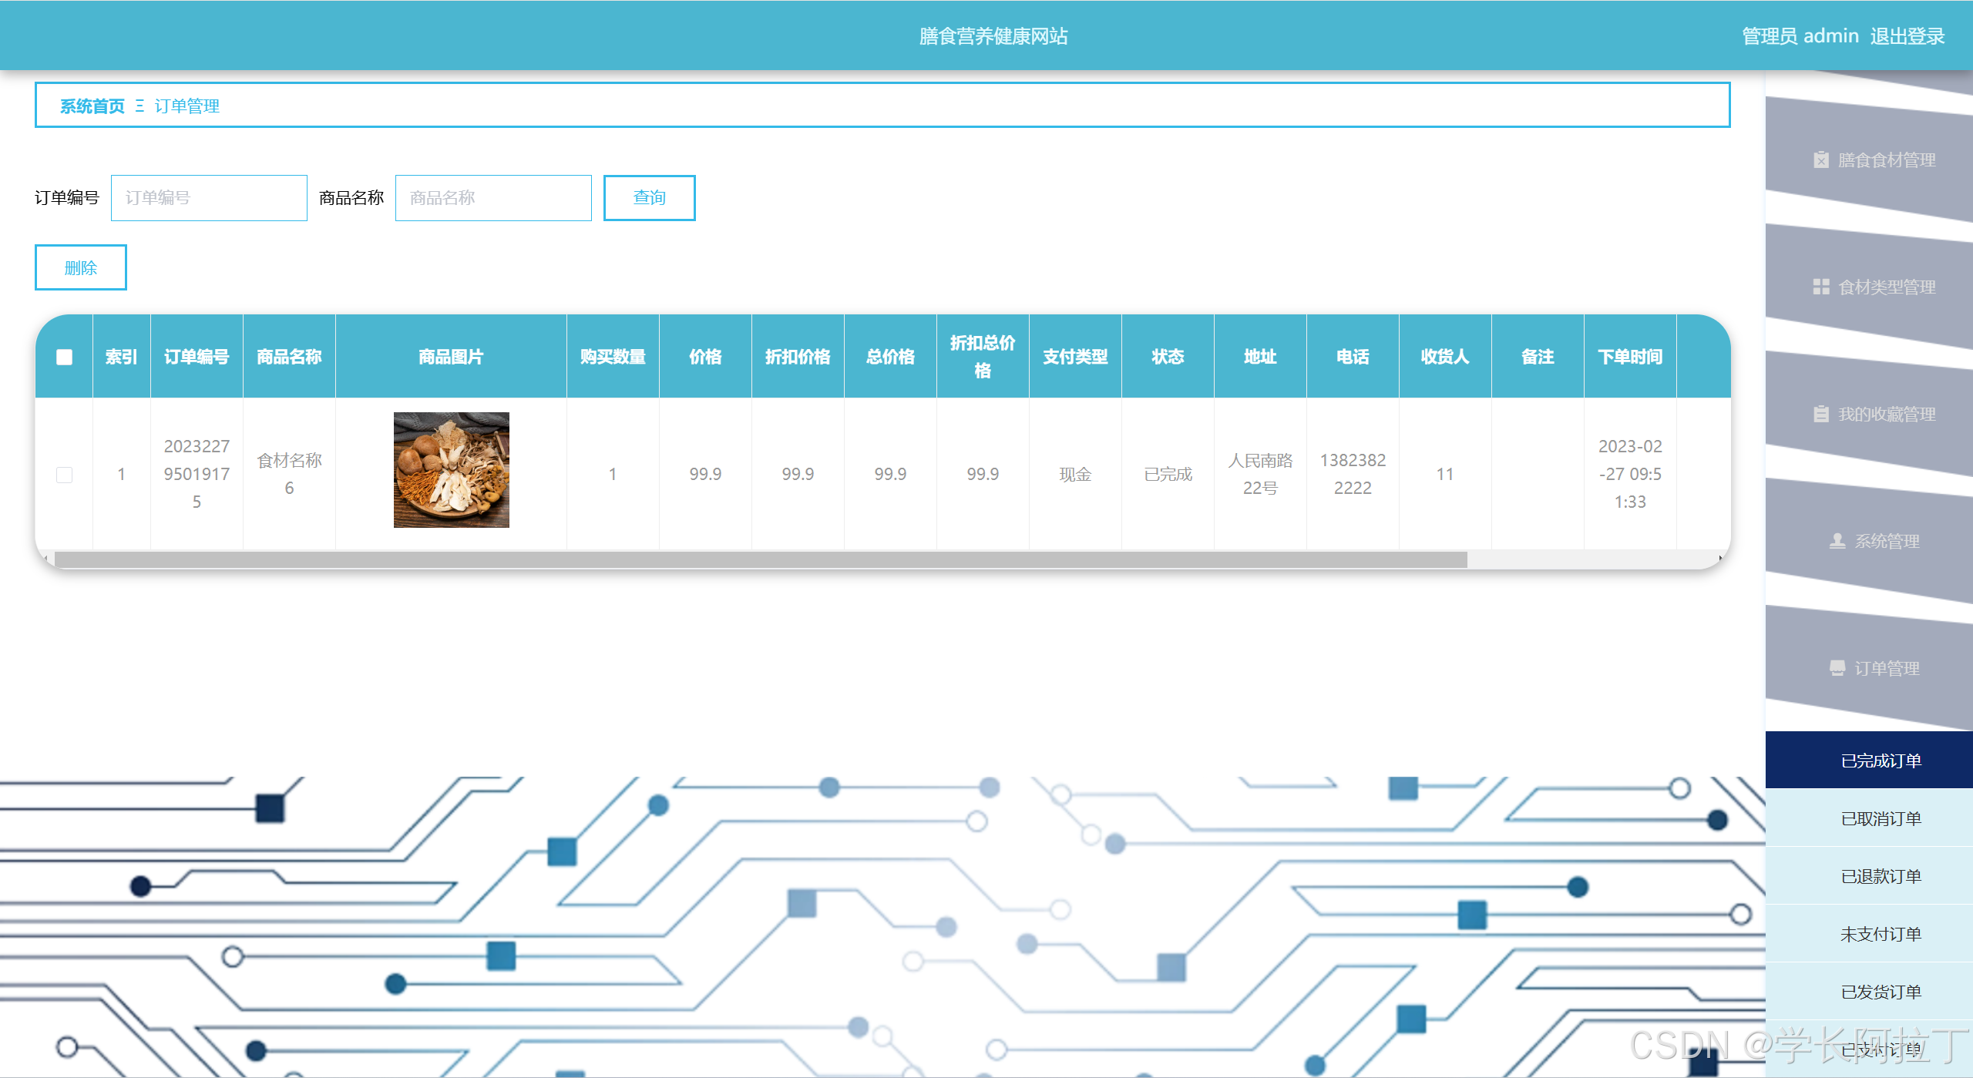Focus the 订单编号 input field

(x=209, y=198)
